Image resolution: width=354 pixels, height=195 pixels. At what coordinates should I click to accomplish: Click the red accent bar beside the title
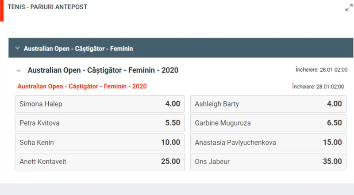[2, 11]
